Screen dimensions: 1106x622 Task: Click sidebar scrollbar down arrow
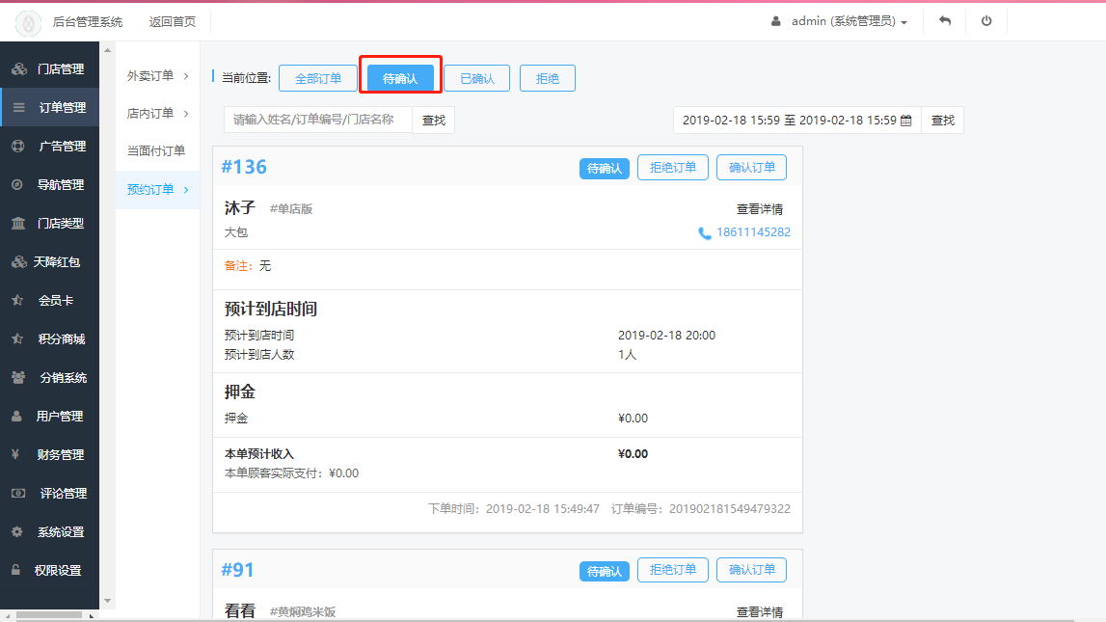(107, 601)
